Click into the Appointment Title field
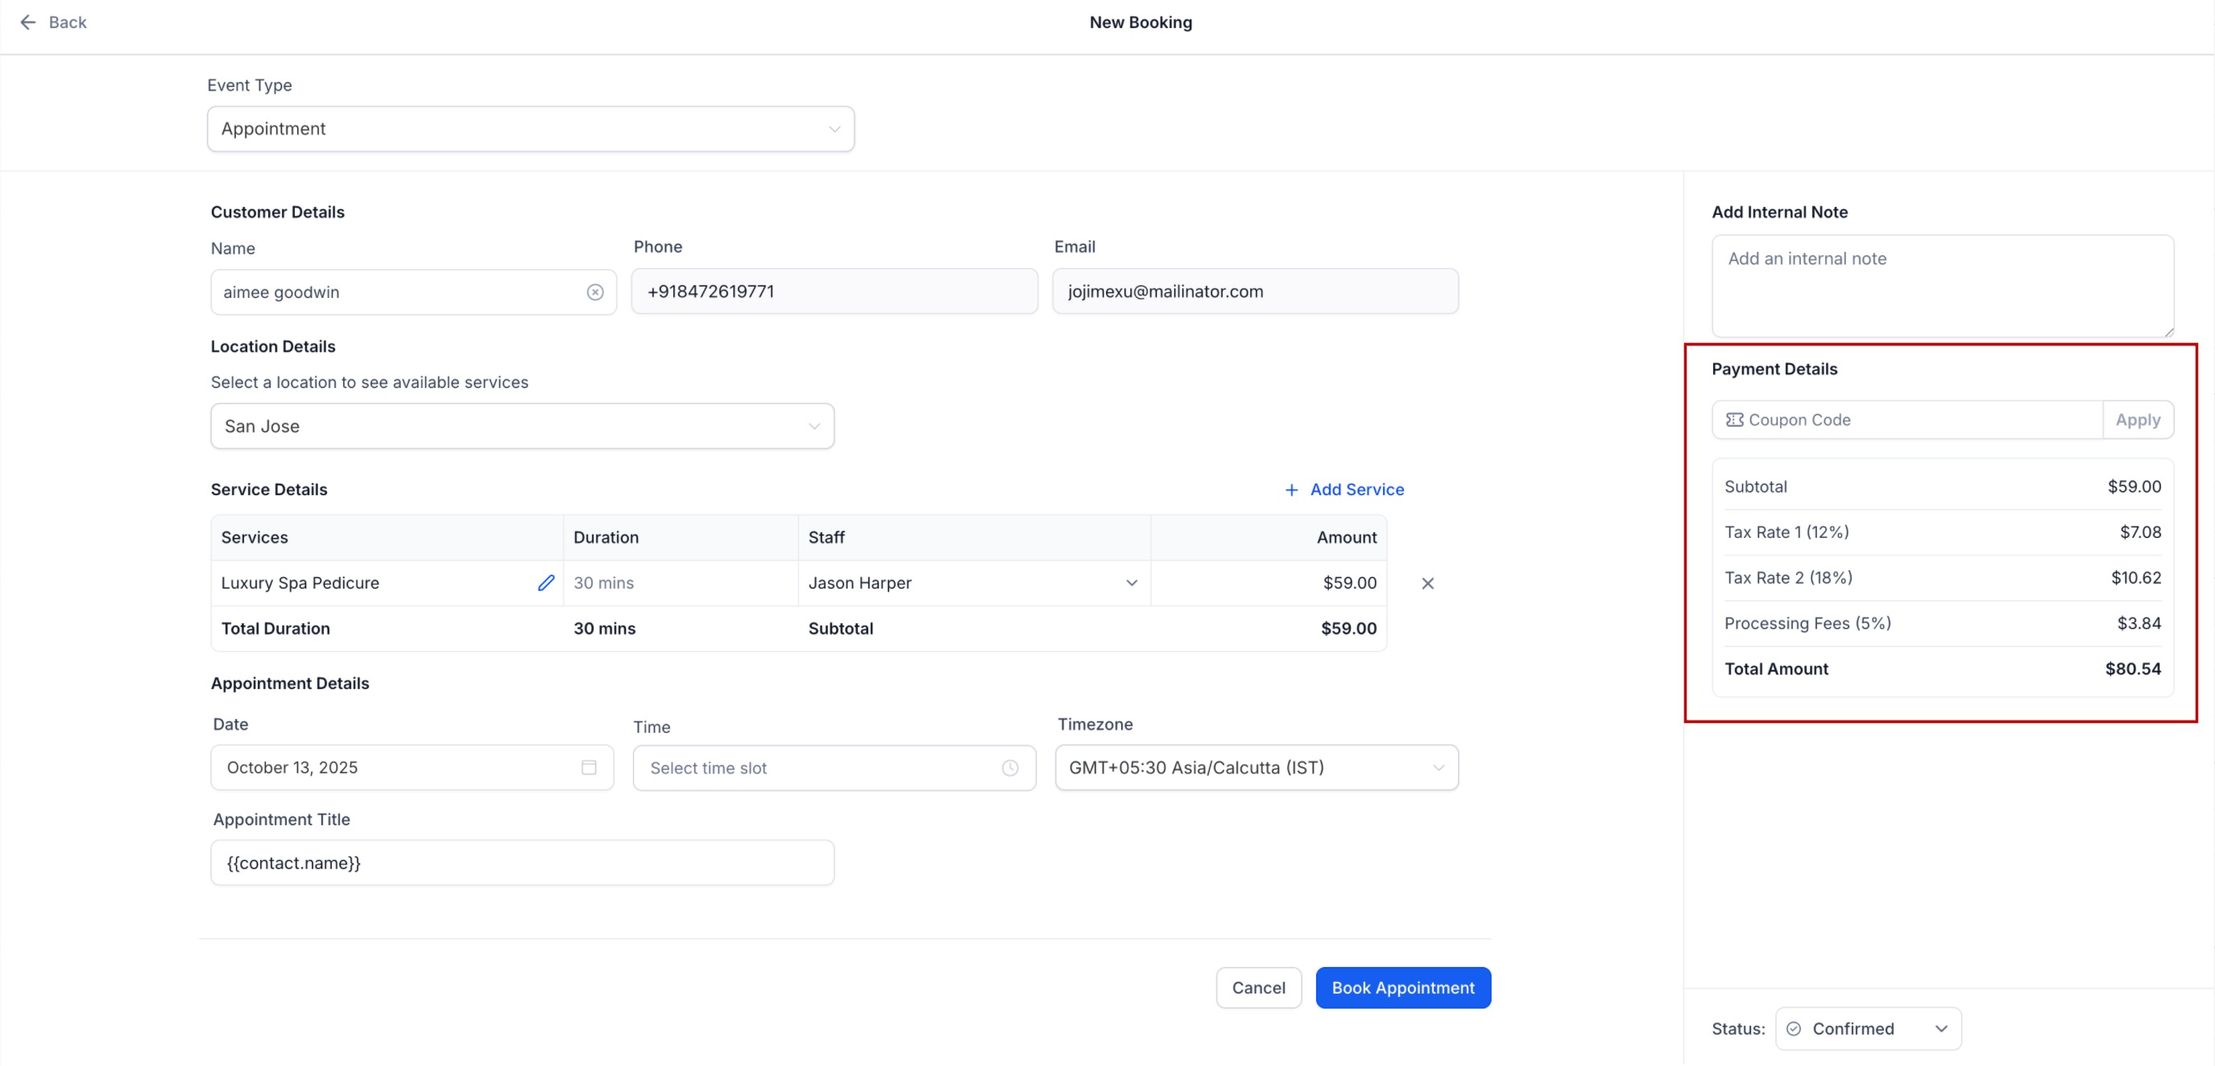 pos(522,862)
